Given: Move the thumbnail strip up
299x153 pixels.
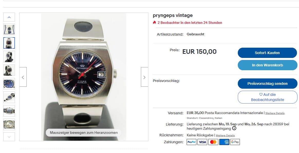Looking at the screenshot, I should pos(9,17).
